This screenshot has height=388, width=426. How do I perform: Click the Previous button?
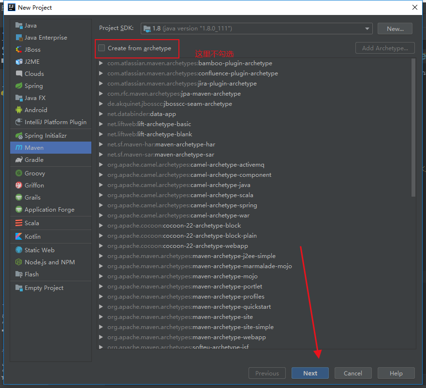coord(267,373)
